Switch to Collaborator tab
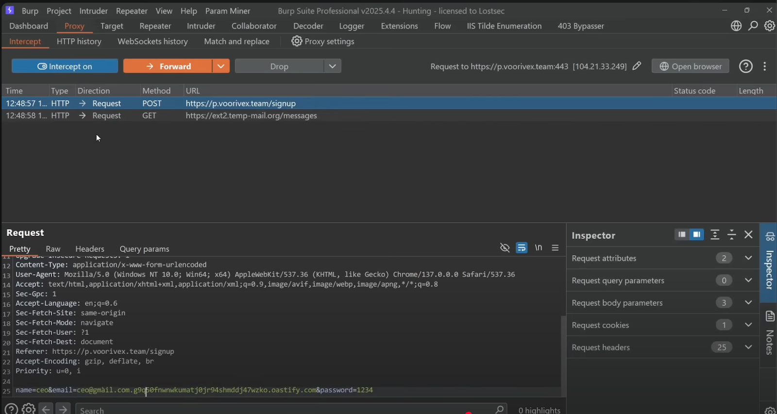The height and width of the screenshot is (414, 777). pyautogui.click(x=254, y=26)
